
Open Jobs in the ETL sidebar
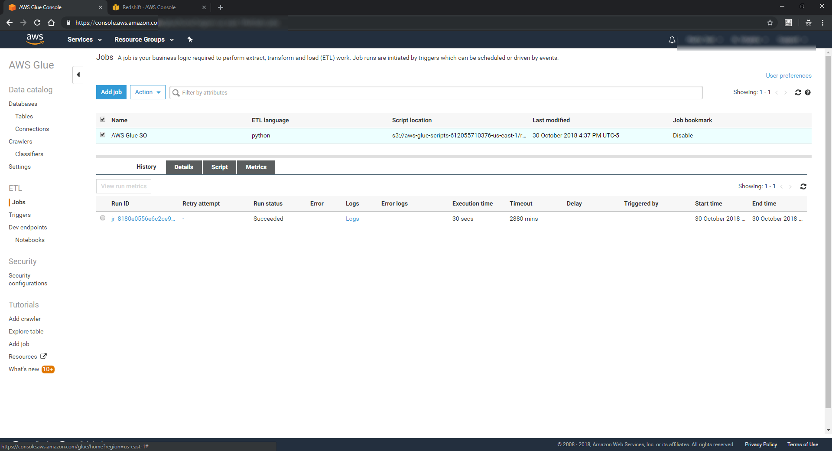[19, 202]
